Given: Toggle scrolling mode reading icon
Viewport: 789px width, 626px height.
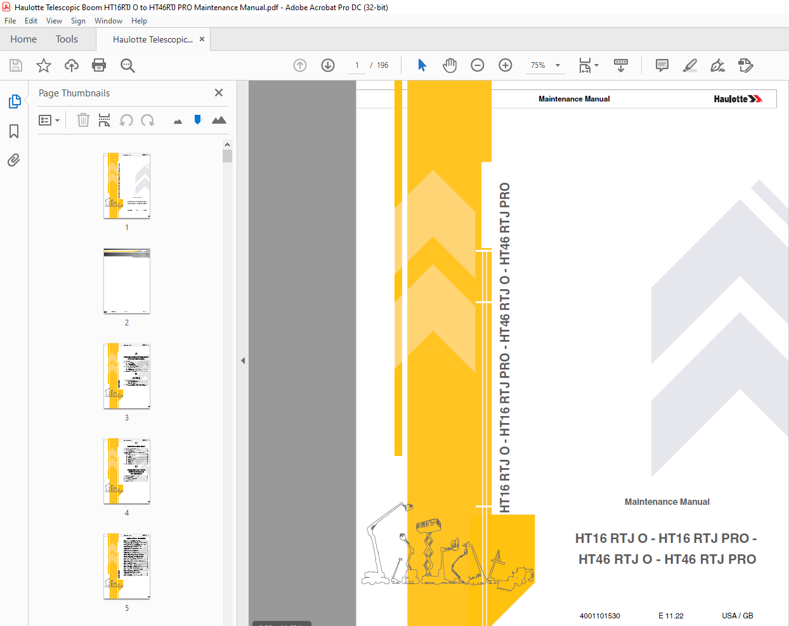Looking at the screenshot, I should pyautogui.click(x=621, y=65).
